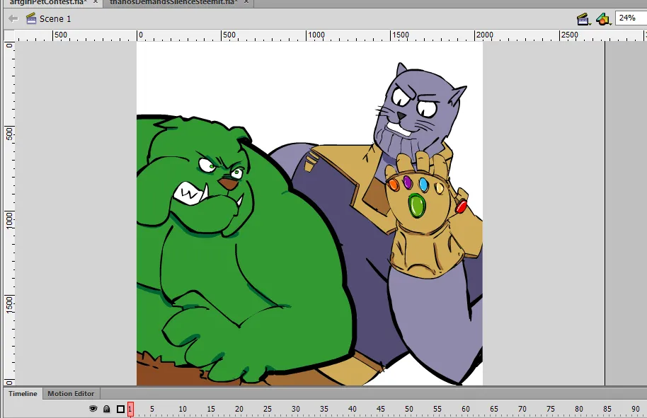Close the artgirlPetContest.fla tab
Image resolution: width=647 pixels, height=418 pixels.
[x=96, y=2]
